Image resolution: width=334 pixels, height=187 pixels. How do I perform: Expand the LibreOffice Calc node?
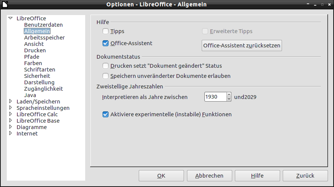[11, 114]
